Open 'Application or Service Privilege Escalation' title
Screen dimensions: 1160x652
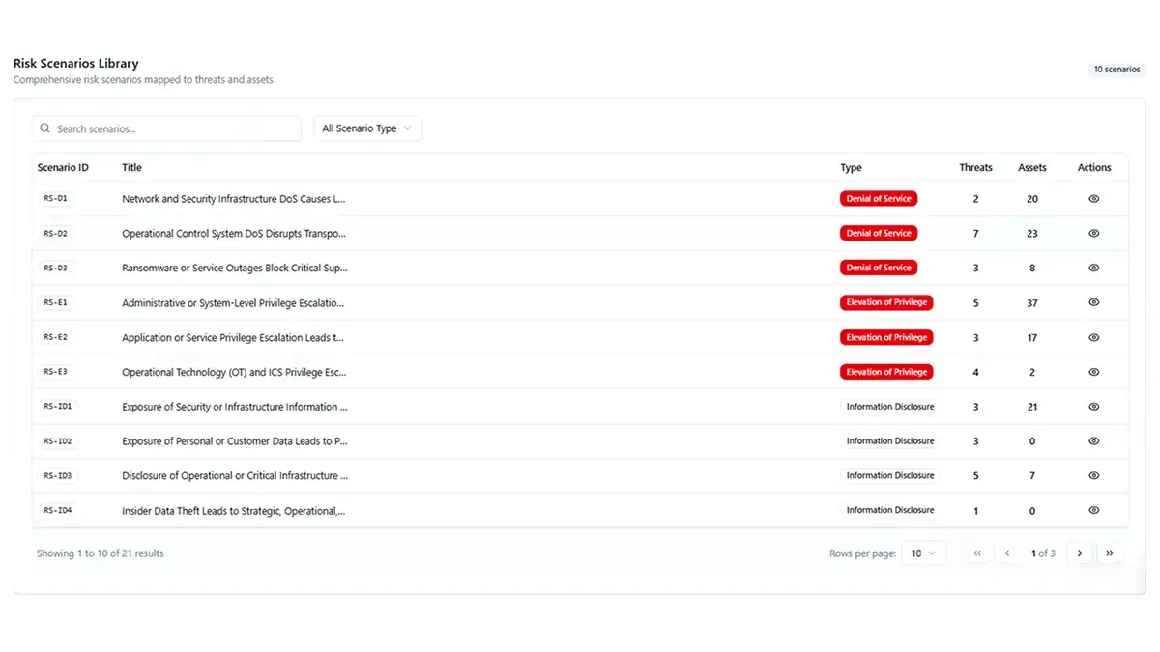tap(233, 337)
